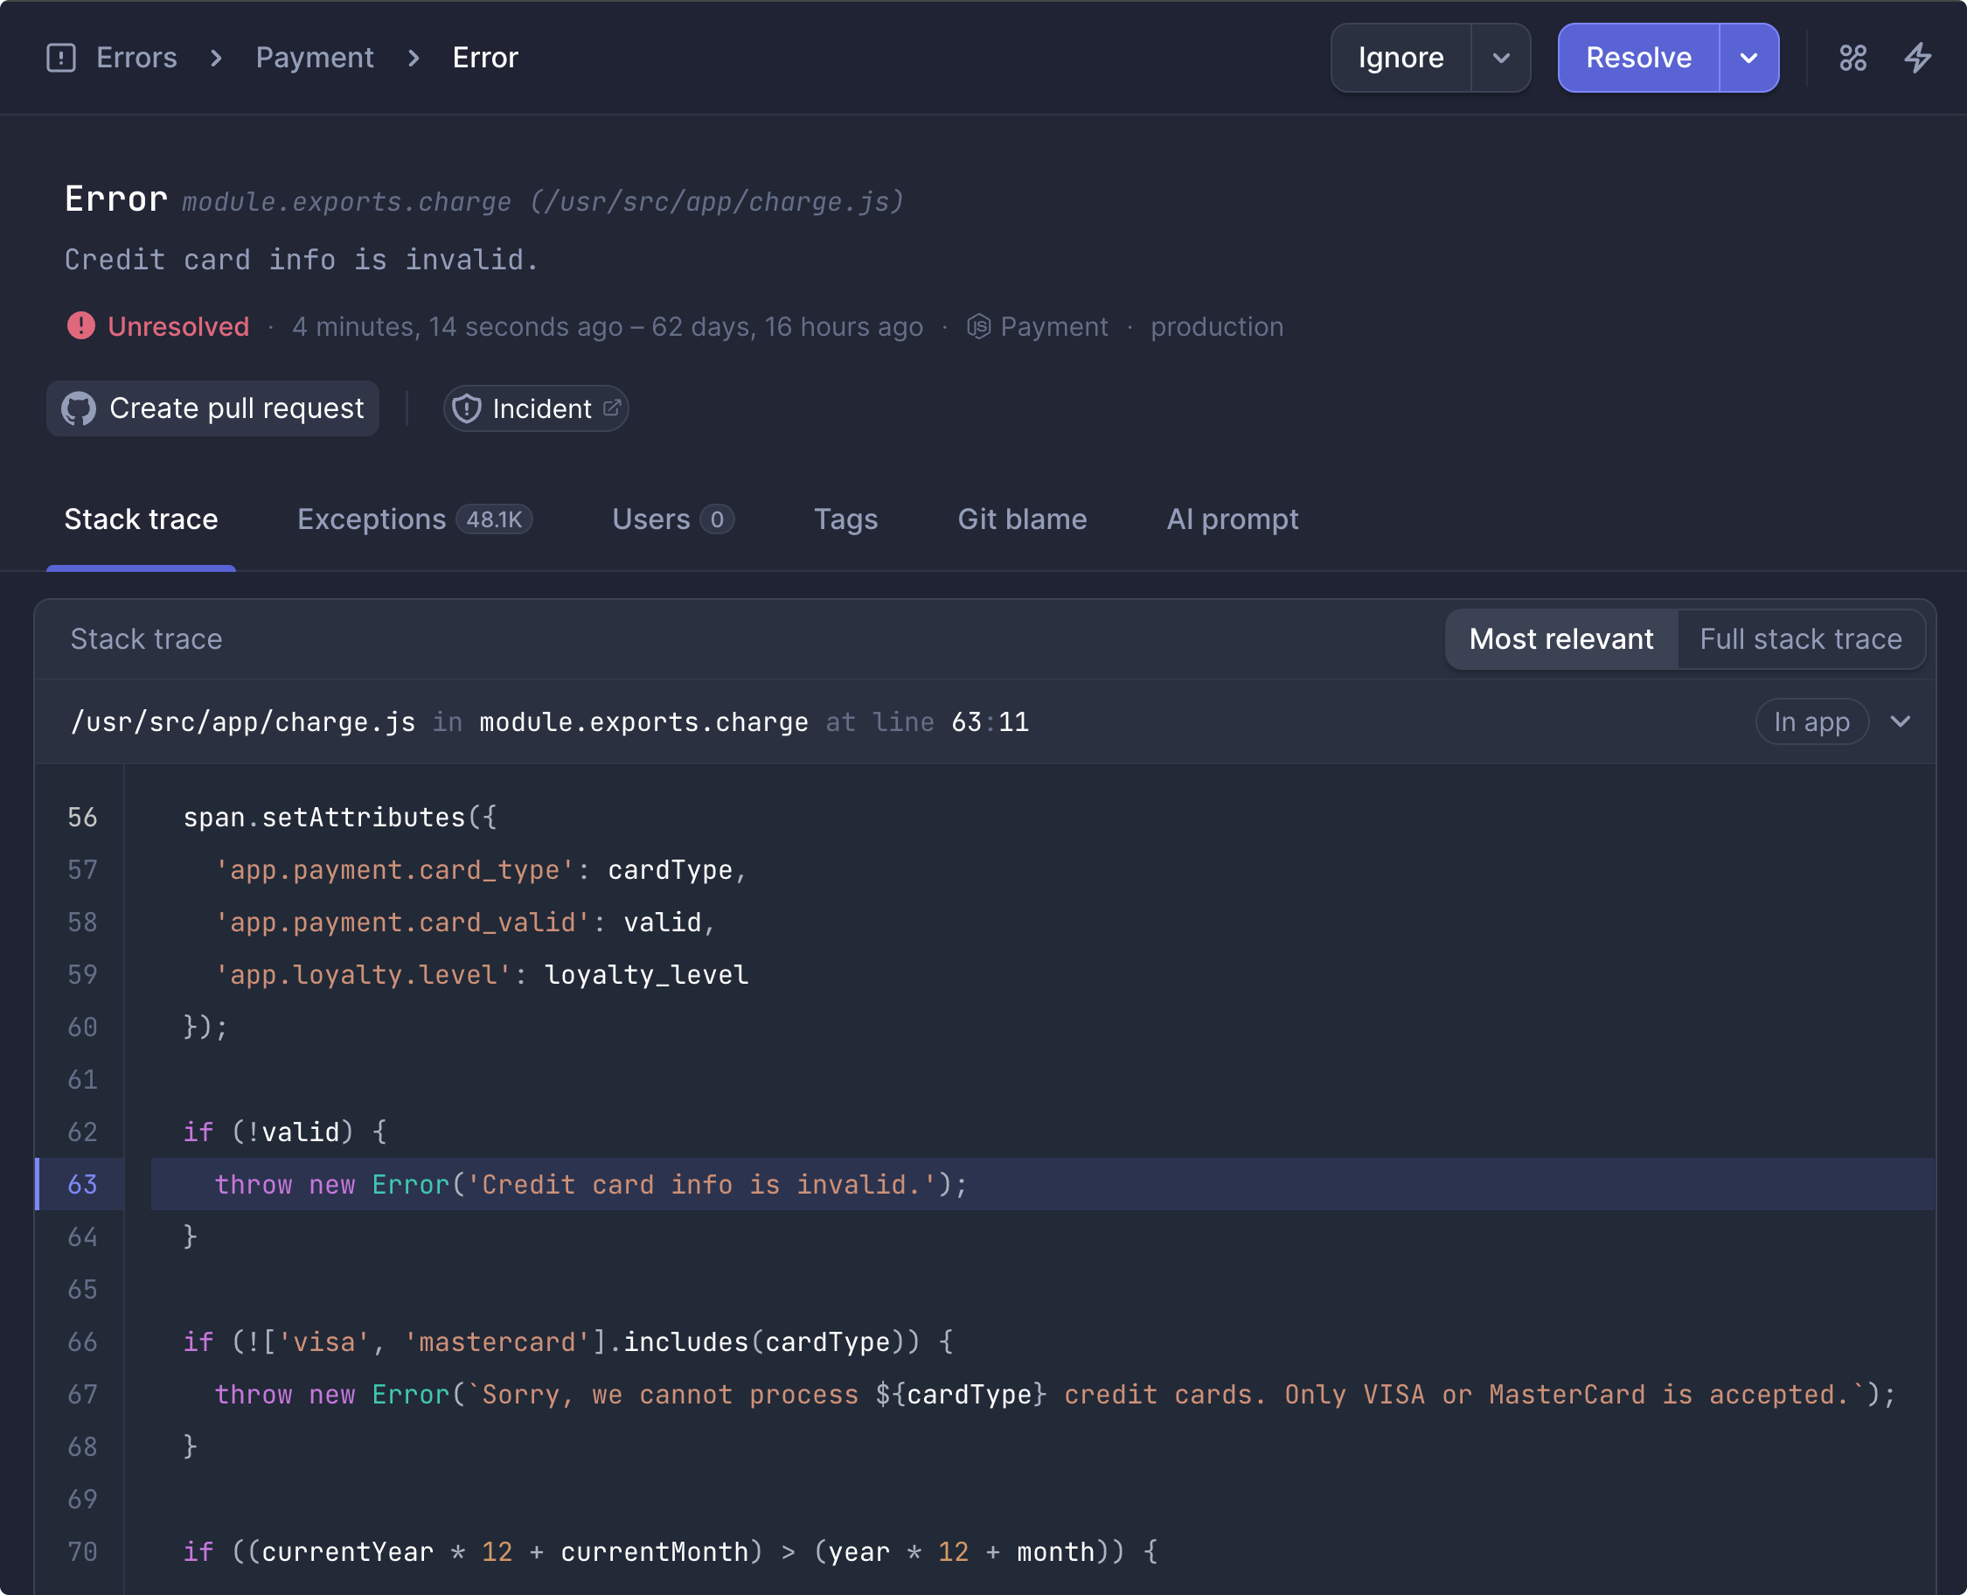Image resolution: width=1967 pixels, height=1595 pixels.
Task: Click the Errors breadcrumb icon
Action: coord(60,58)
